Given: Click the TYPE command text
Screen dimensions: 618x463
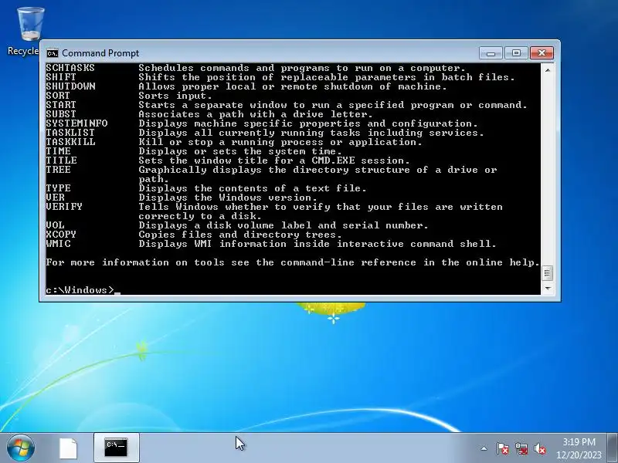Looking at the screenshot, I should point(58,188).
